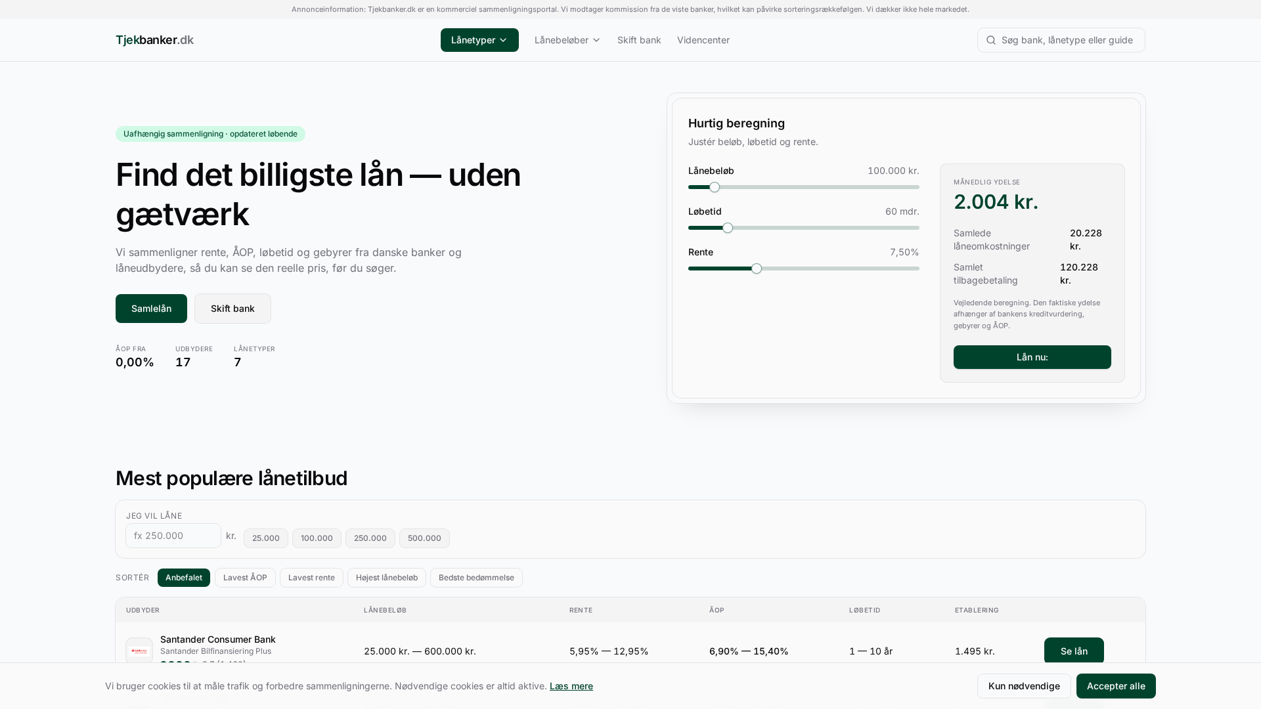Click the Tjekbanker.dk logo

(154, 40)
